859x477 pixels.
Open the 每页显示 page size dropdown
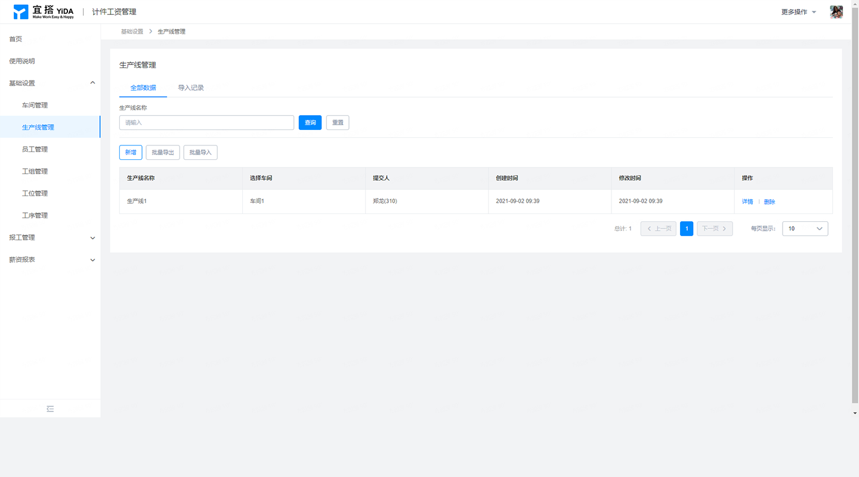point(805,228)
